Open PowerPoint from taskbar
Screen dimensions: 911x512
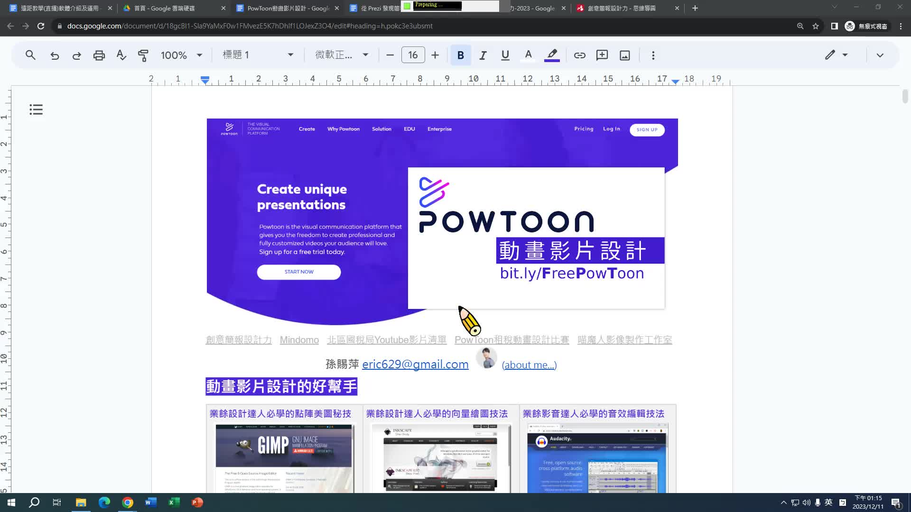197,503
